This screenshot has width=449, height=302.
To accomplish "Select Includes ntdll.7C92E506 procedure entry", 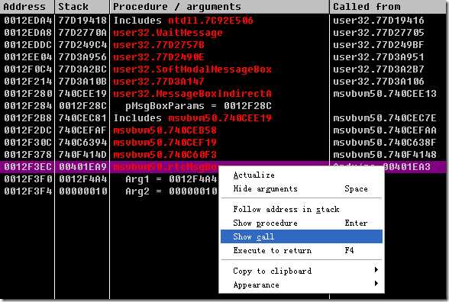I will click(x=183, y=21).
